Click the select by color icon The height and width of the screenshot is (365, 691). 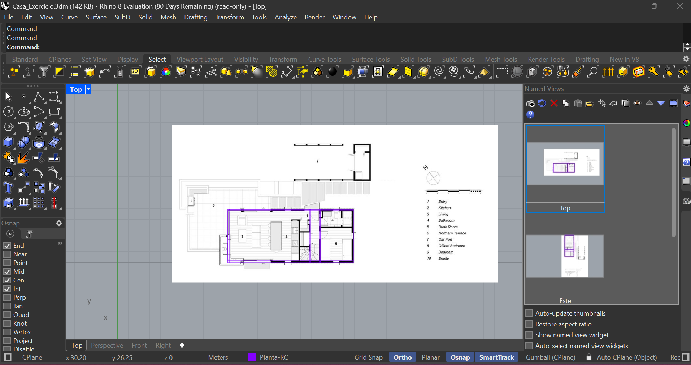coord(166,72)
